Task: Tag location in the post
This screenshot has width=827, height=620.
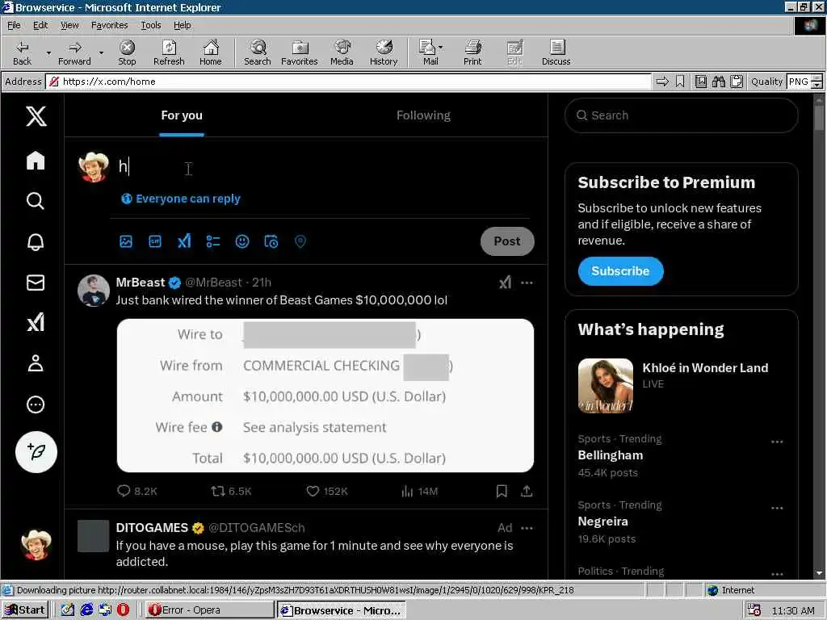Action: [300, 241]
